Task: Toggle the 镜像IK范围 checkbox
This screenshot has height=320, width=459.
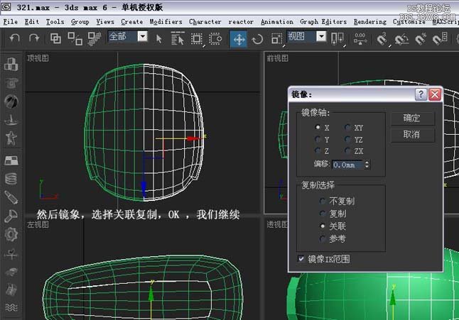Action: (301, 259)
